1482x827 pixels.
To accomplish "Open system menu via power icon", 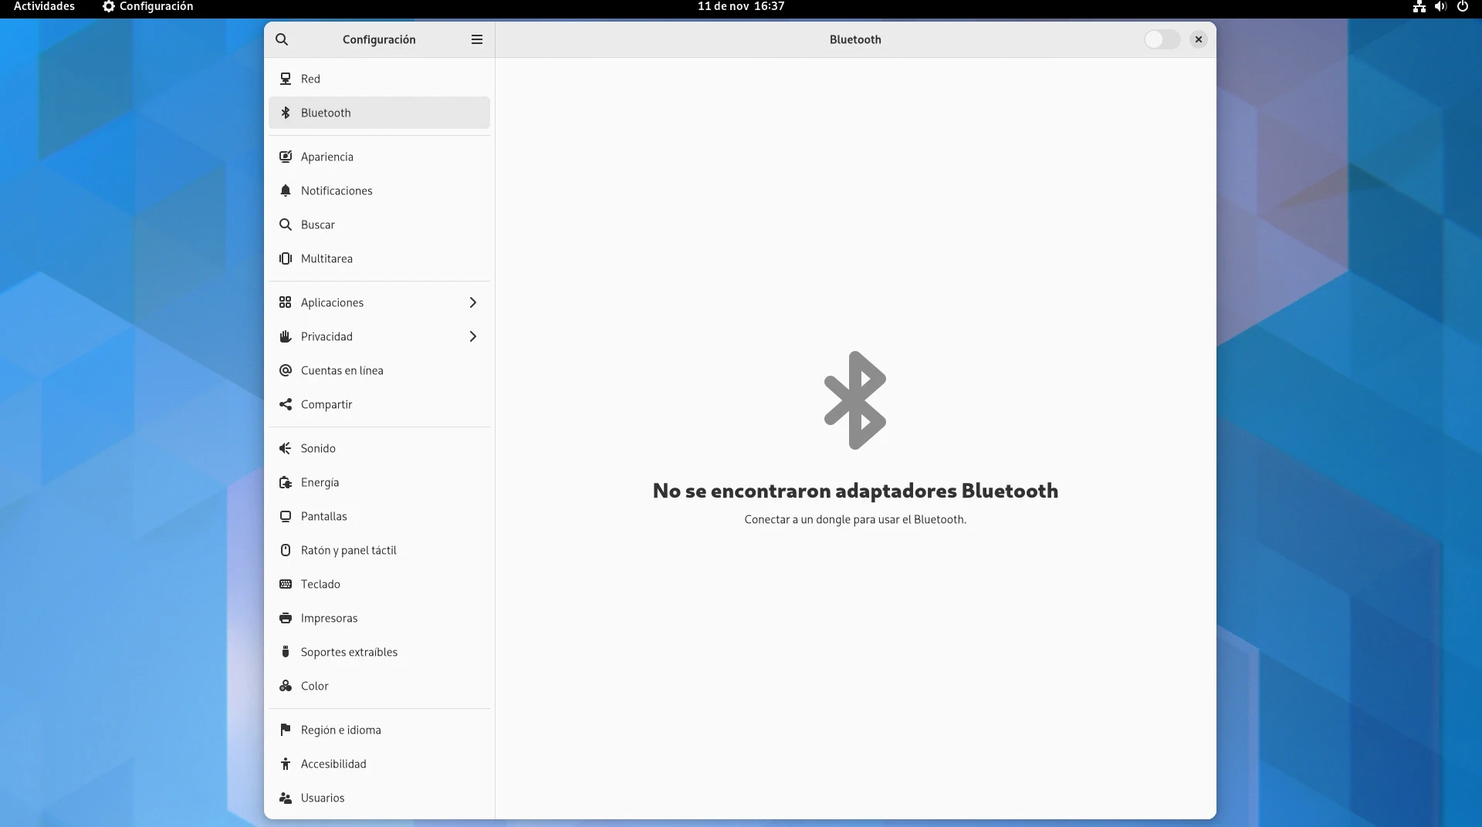I will click(1462, 6).
